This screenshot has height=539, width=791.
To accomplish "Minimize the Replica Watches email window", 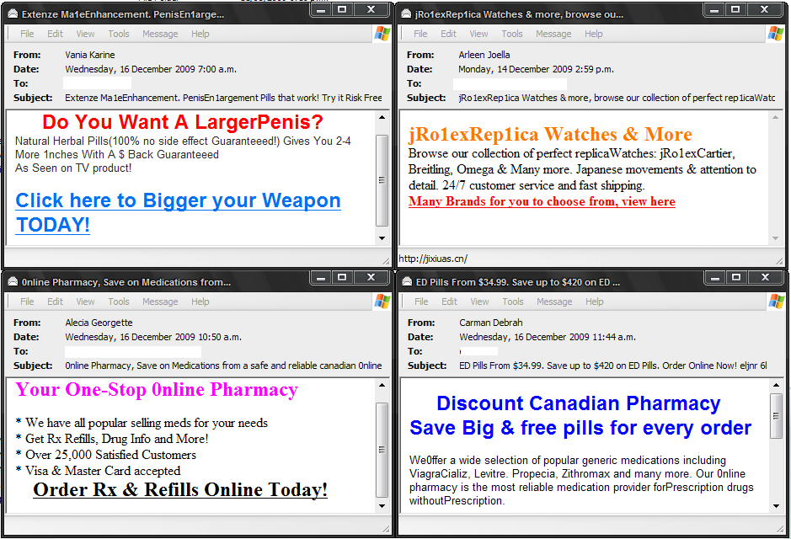I will tap(714, 9).
